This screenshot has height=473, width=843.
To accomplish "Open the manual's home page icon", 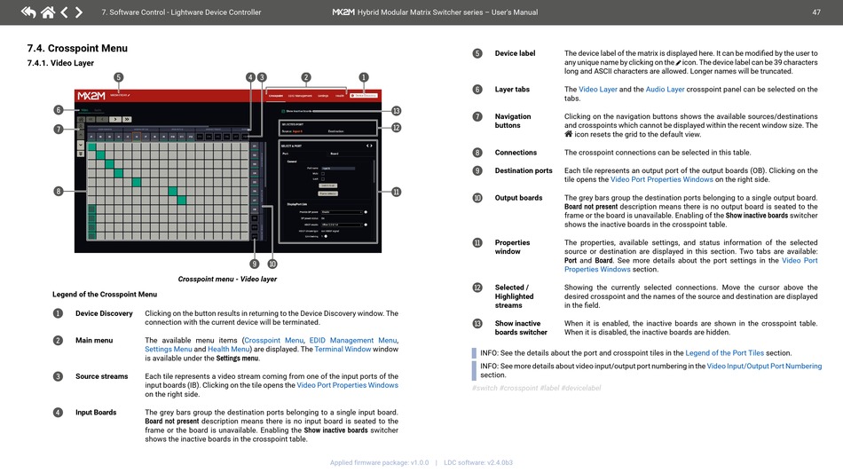I will pyautogui.click(x=48, y=12).
